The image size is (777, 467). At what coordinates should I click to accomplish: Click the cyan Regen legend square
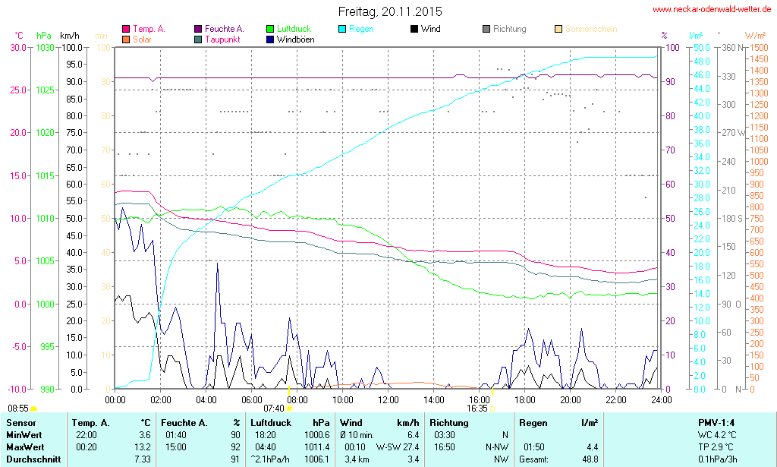pos(342,29)
